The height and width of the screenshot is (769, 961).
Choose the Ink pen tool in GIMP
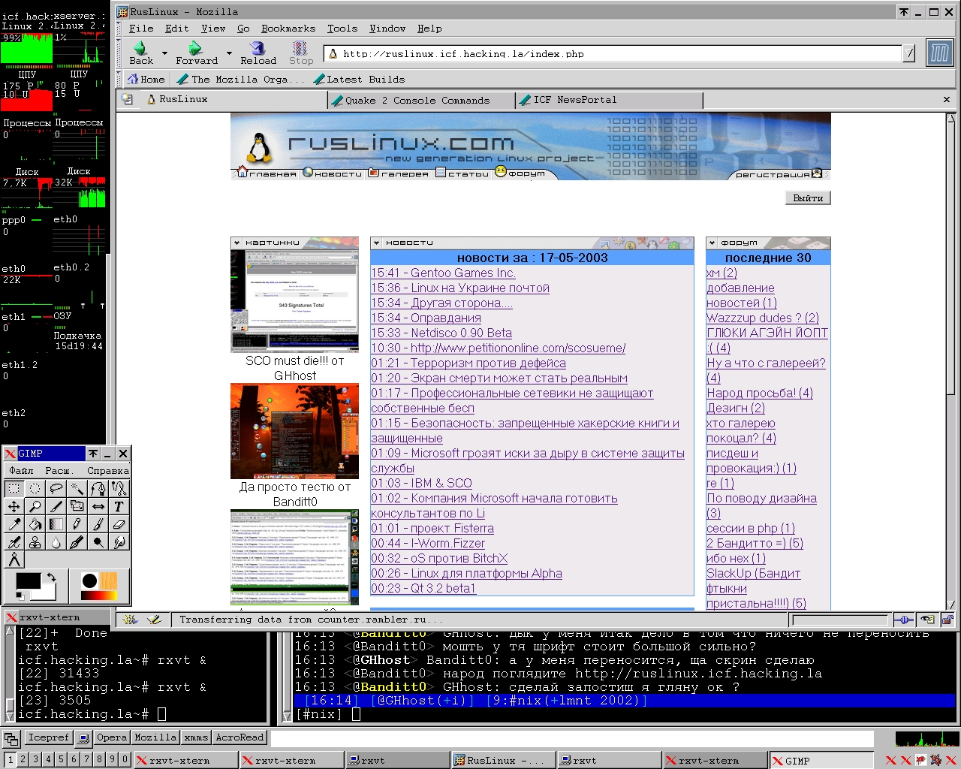pyautogui.click(x=77, y=542)
